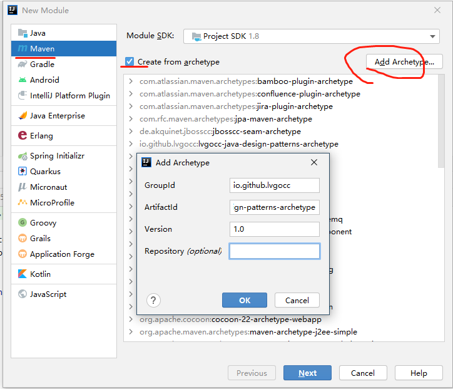This screenshot has width=453, height=389.
Task: Select com.rfc.maven.archetypes:jpa-maven-archetype row
Action: pyautogui.click(x=226, y=119)
